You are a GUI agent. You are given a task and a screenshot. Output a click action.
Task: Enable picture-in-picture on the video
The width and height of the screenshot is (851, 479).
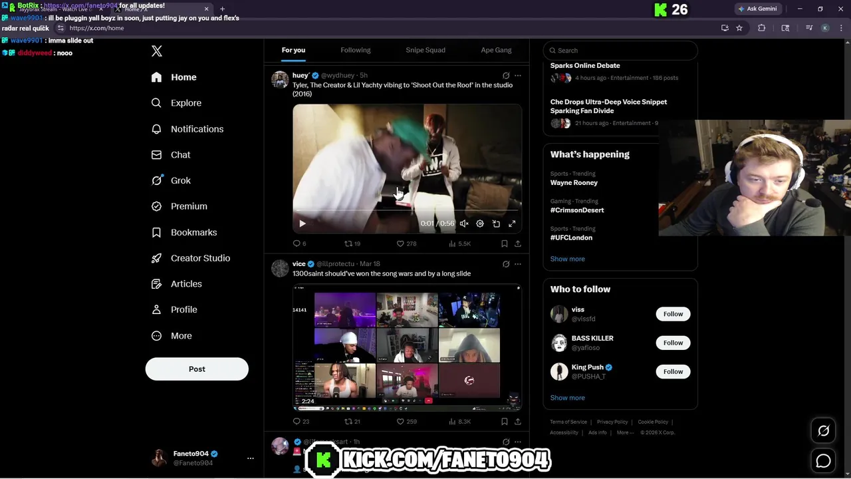point(496,224)
